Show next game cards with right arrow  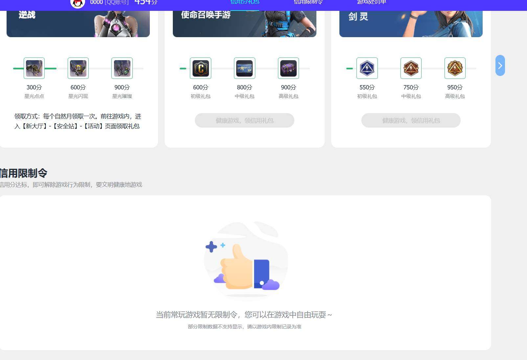click(500, 65)
